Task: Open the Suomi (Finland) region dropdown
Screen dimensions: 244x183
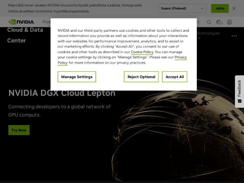Action: tap(182, 9)
